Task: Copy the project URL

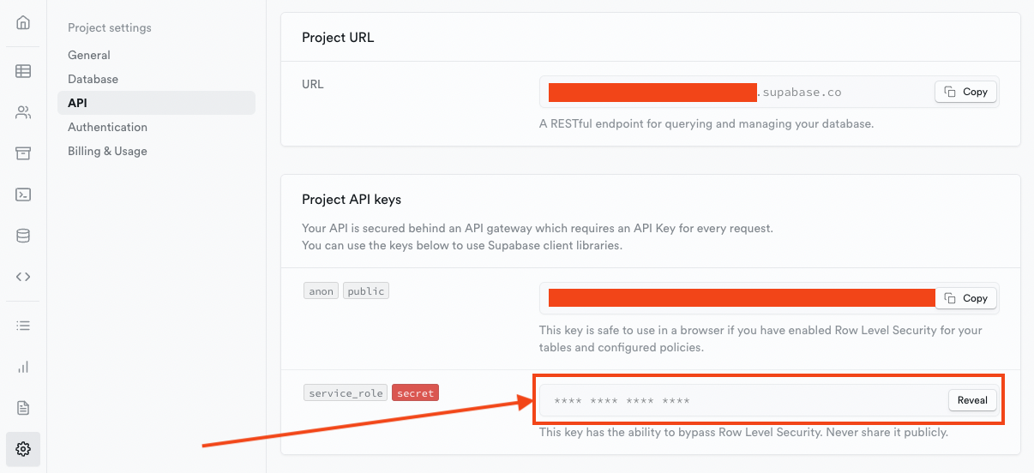Action: (x=965, y=92)
